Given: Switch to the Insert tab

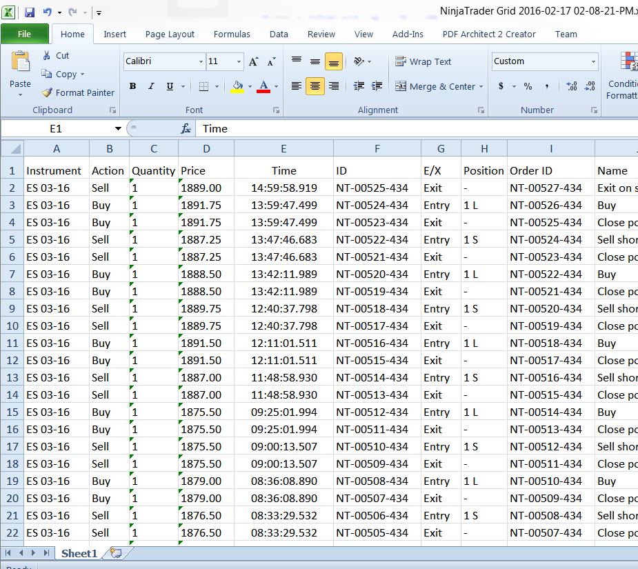Looking at the screenshot, I should pyautogui.click(x=114, y=34).
